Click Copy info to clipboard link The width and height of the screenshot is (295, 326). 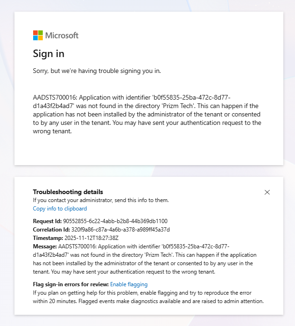pyautogui.click(x=60, y=209)
